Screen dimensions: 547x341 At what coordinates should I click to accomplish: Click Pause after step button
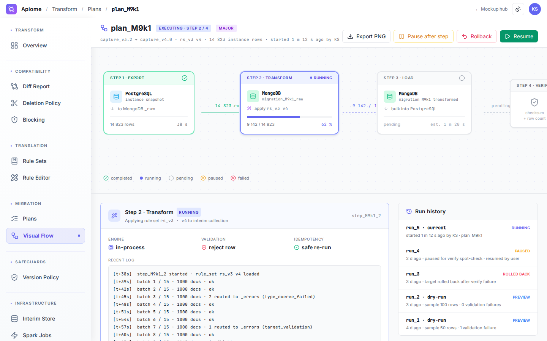[x=424, y=36]
